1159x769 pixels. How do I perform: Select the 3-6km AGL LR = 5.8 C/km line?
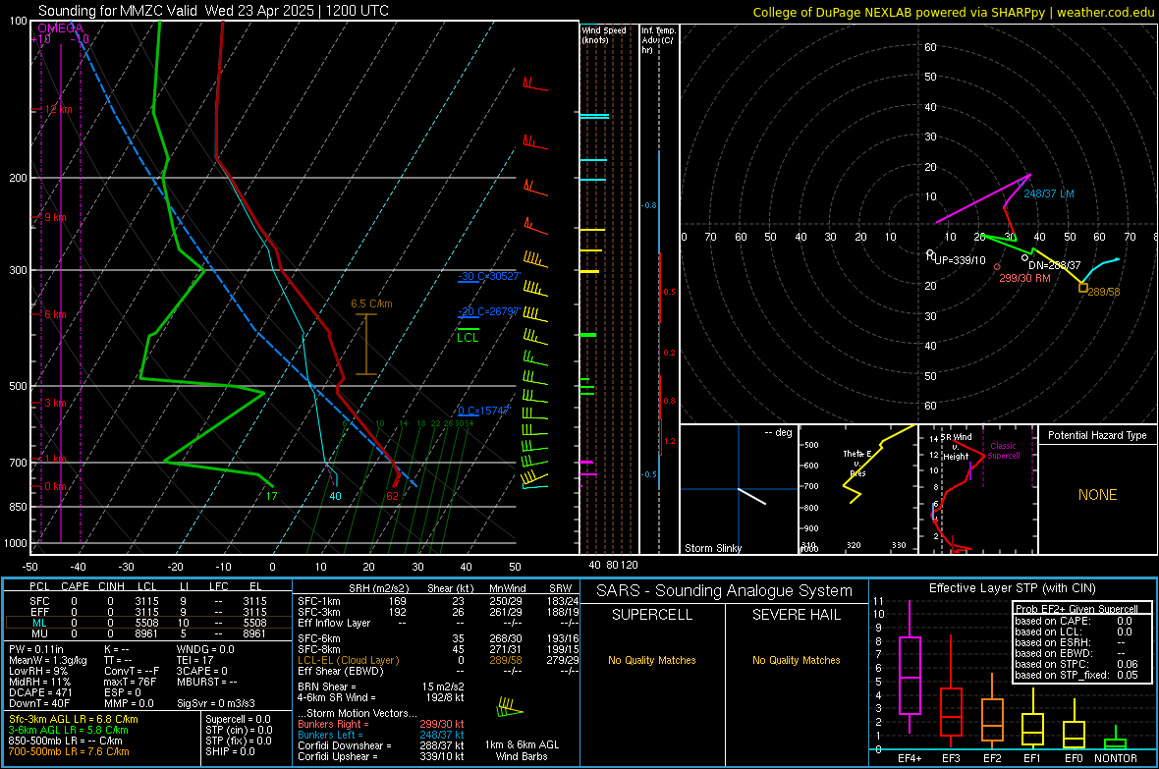point(69,730)
